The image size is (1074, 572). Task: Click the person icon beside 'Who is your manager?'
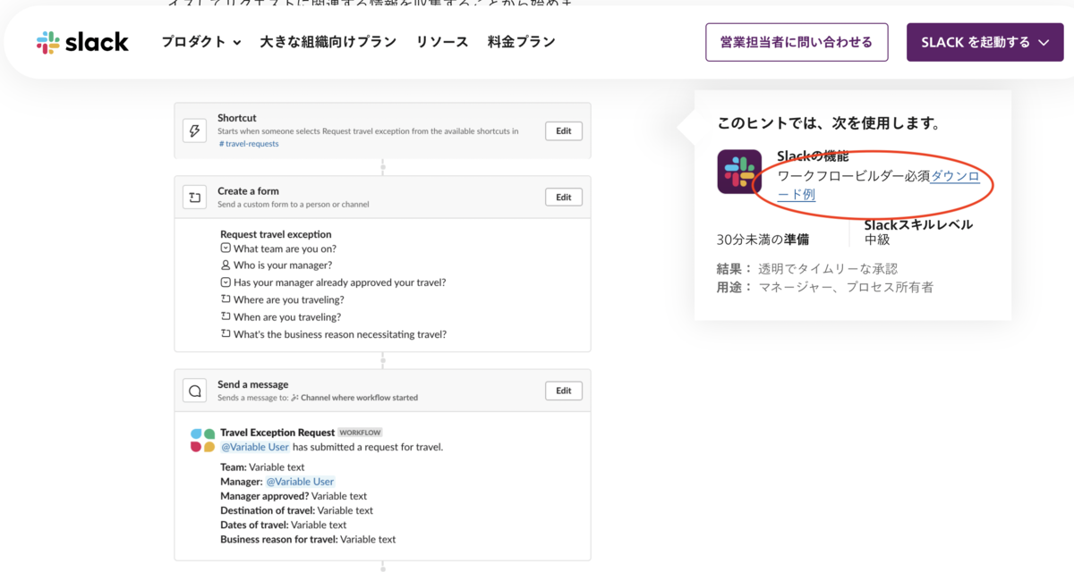226,265
